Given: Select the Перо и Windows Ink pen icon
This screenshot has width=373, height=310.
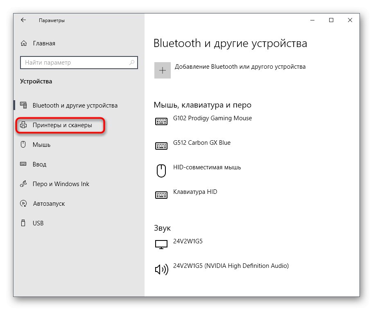Looking at the screenshot, I should tap(24, 184).
